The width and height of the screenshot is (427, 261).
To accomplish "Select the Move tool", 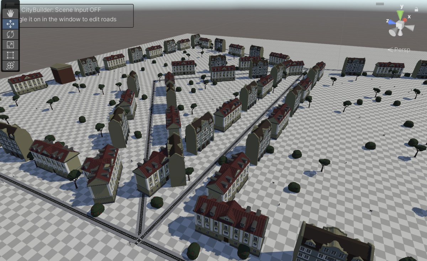I will [x=10, y=24].
